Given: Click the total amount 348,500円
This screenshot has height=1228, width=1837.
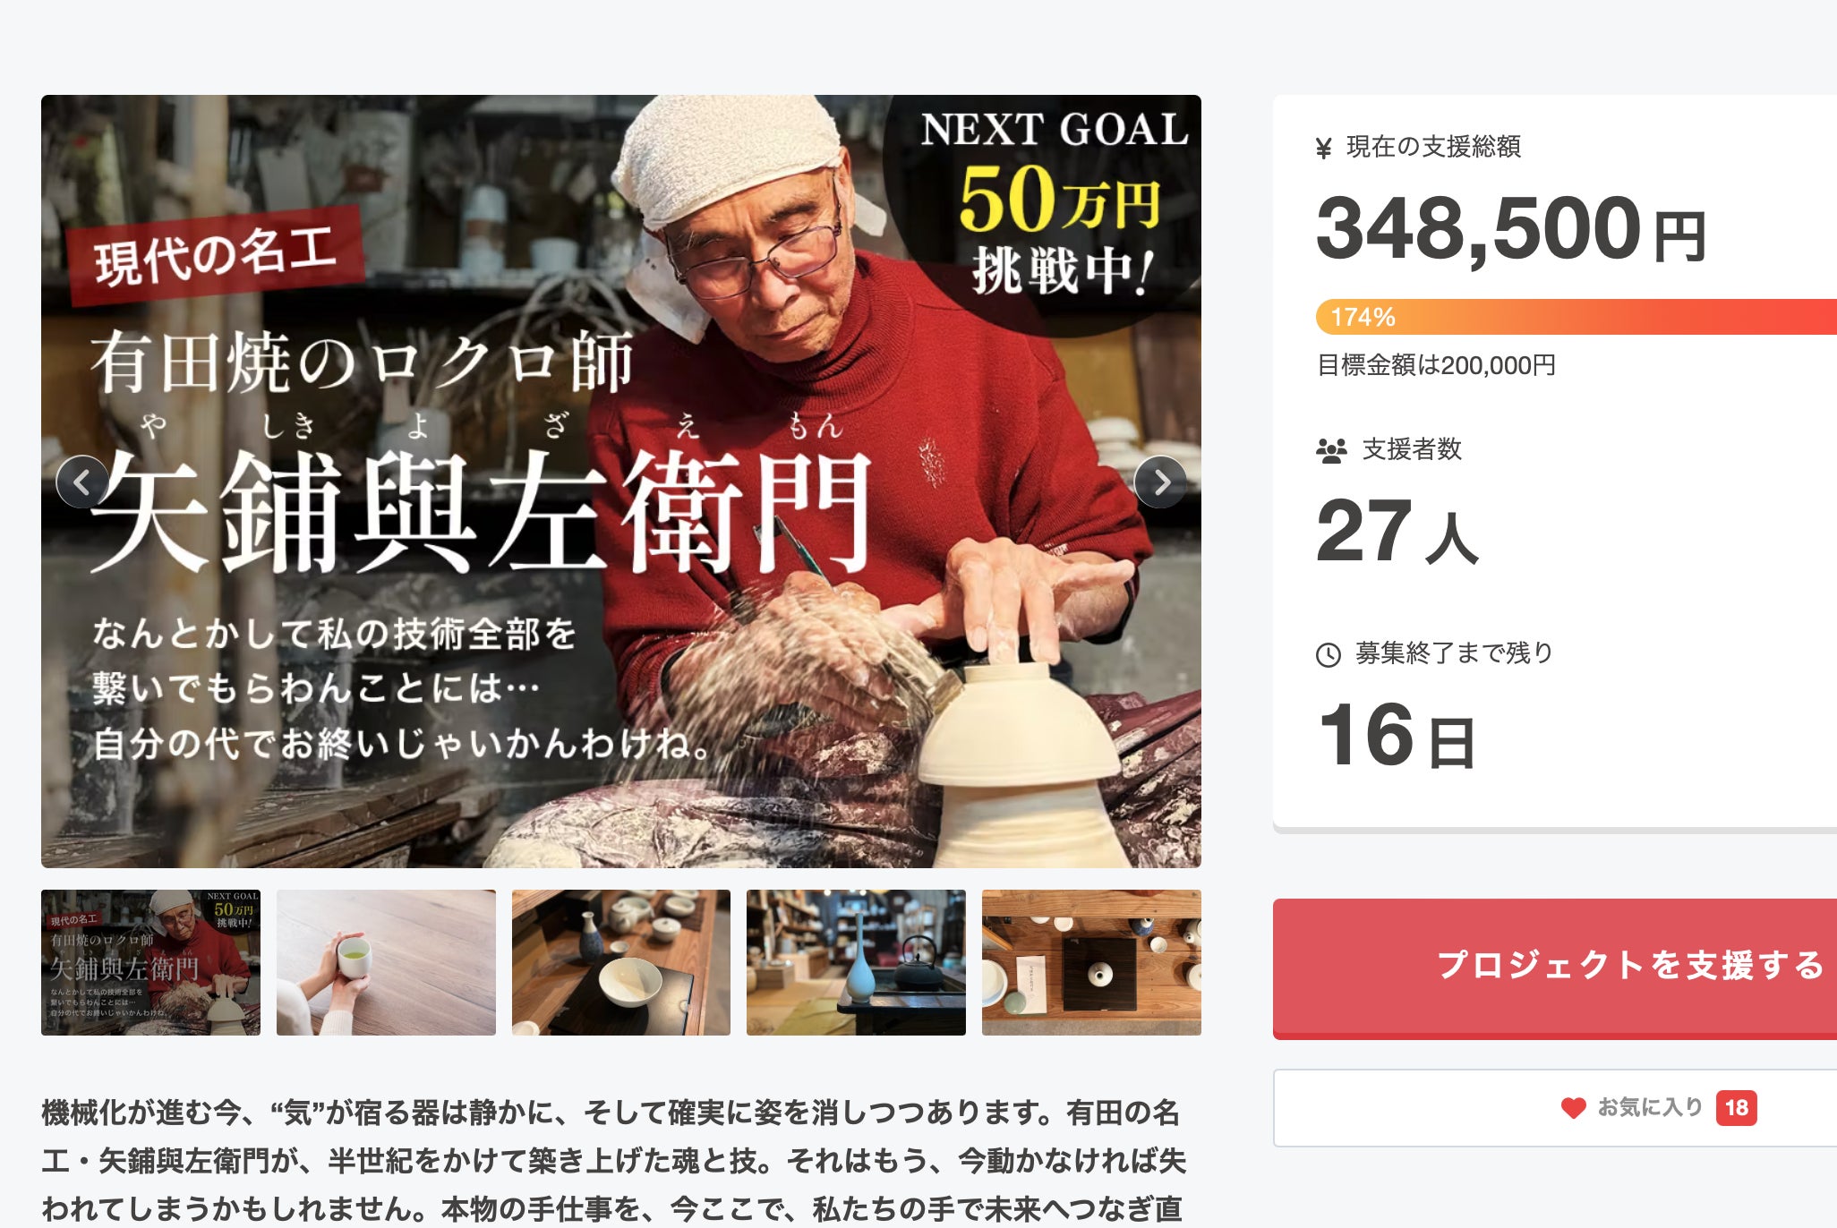Looking at the screenshot, I should [x=1511, y=230].
